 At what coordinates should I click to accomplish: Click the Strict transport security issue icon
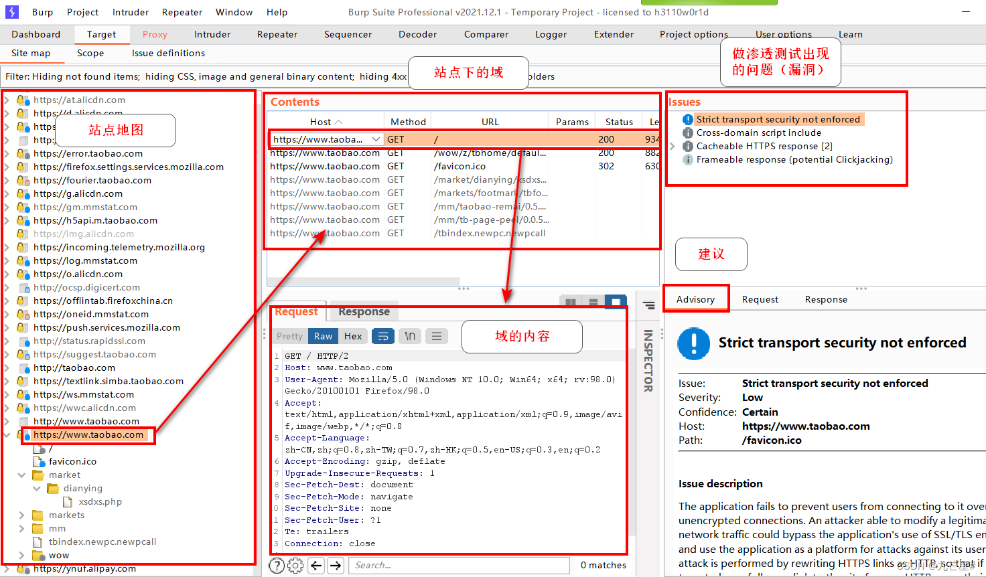coord(688,119)
